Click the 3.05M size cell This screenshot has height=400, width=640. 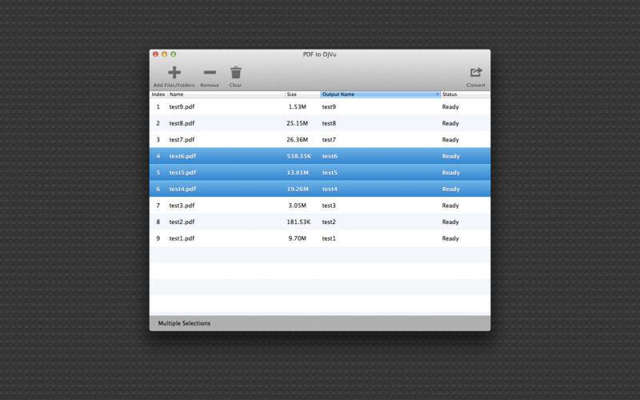(x=297, y=206)
